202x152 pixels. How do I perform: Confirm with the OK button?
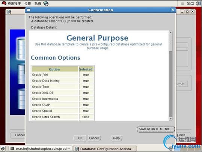point(80,138)
